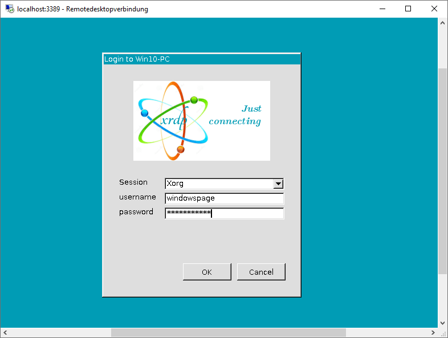Maximize the Remotedesktopverbindung window
448x338 pixels.
(408, 9)
